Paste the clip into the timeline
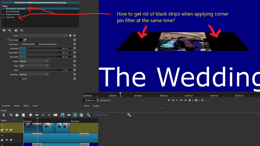 [23, 115]
